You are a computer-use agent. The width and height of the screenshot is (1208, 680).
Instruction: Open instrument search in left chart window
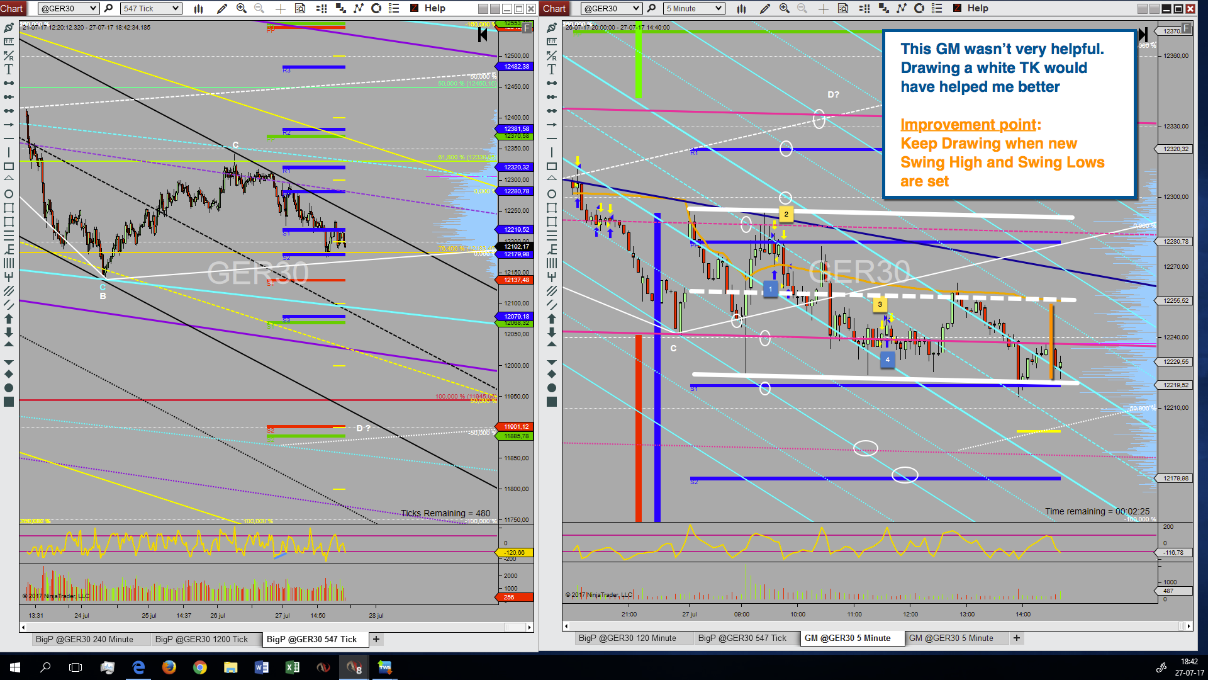point(108,8)
